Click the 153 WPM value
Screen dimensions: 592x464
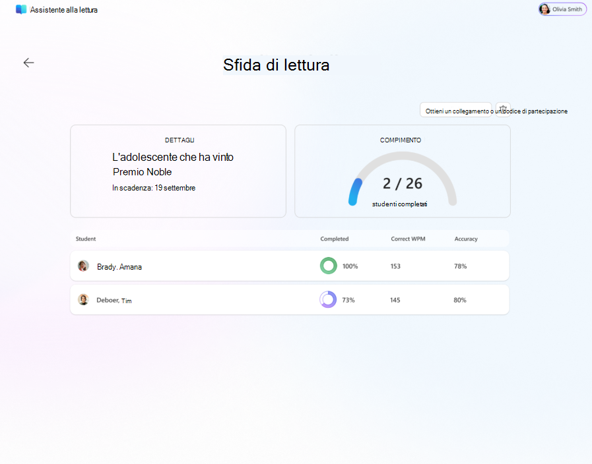pos(395,266)
